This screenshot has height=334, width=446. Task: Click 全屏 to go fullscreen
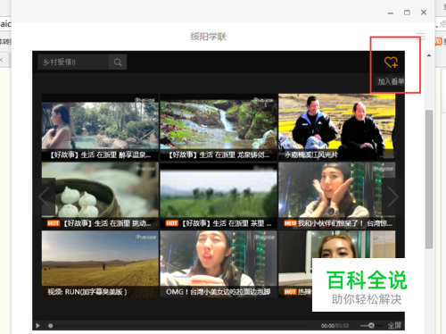[394, 326]
